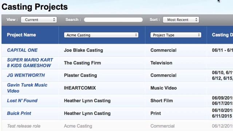Open the Project Type filter dropdown

pos(175,35)
